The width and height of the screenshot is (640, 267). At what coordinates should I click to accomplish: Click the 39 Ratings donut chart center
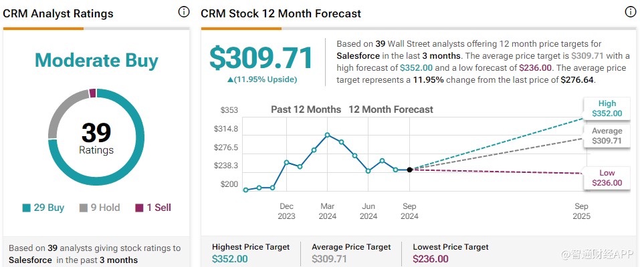tap(96, 137)
